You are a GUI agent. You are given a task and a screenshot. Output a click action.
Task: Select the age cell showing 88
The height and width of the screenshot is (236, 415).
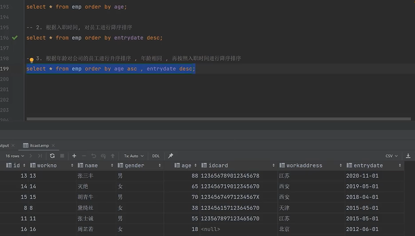(x=182, y=176)
